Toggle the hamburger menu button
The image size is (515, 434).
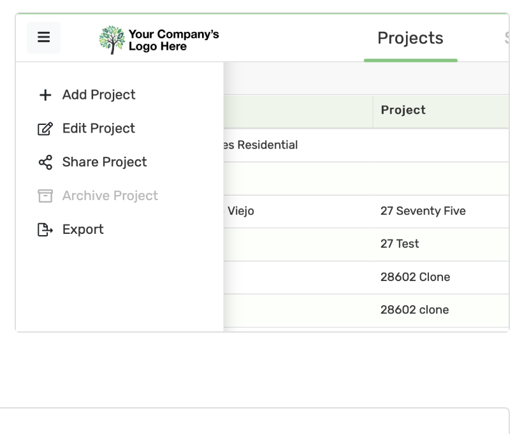point(44,37)
